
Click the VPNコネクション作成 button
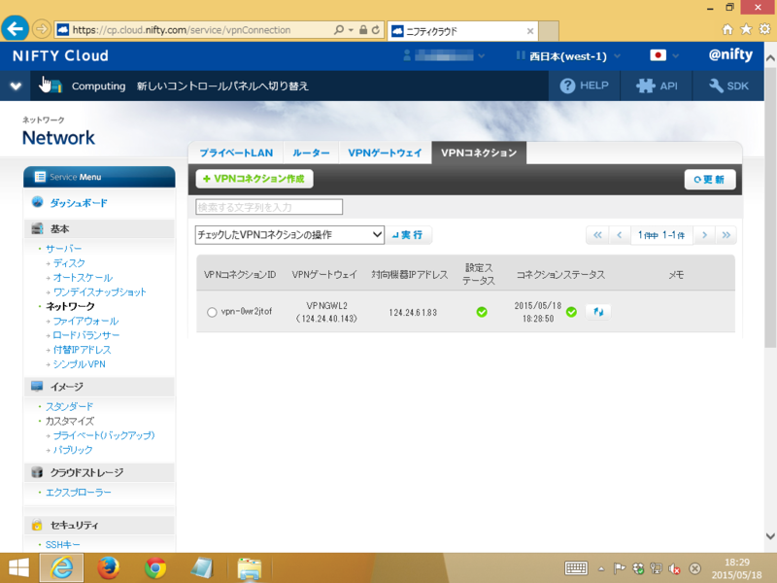point(254,179)
